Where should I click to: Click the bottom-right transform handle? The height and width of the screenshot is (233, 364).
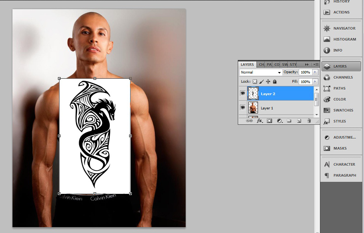coord(130,193)
